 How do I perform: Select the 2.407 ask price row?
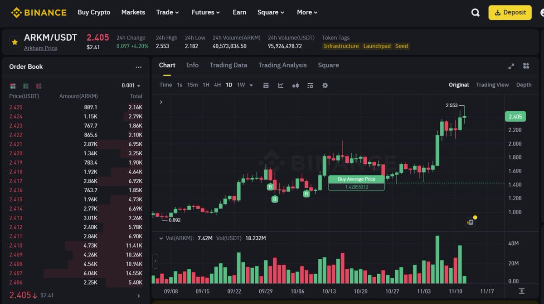(76, 273)
